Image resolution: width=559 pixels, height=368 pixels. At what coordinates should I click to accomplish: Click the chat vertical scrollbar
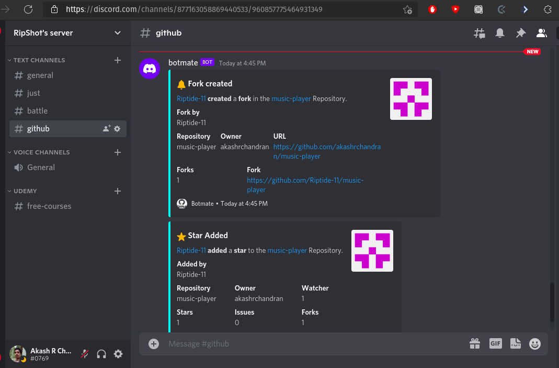552,302
